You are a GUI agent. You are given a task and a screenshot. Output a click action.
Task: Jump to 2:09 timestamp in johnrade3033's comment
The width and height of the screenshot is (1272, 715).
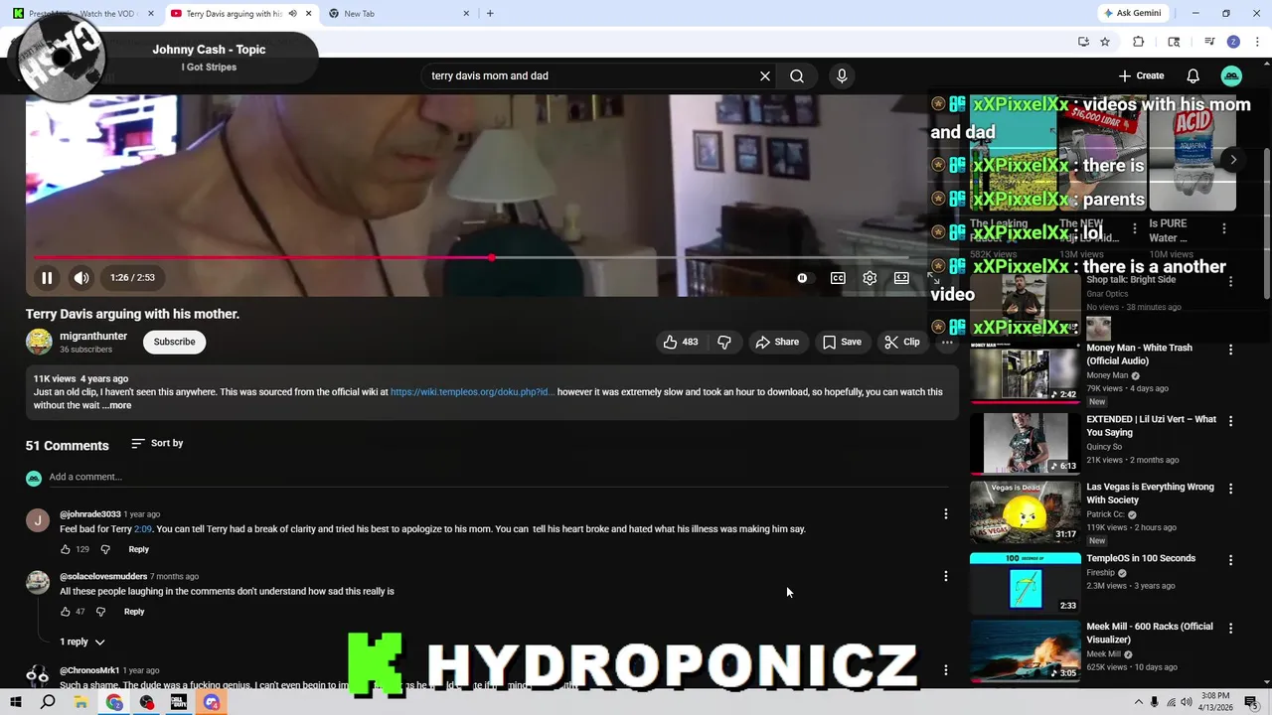[x=143, y=529]
